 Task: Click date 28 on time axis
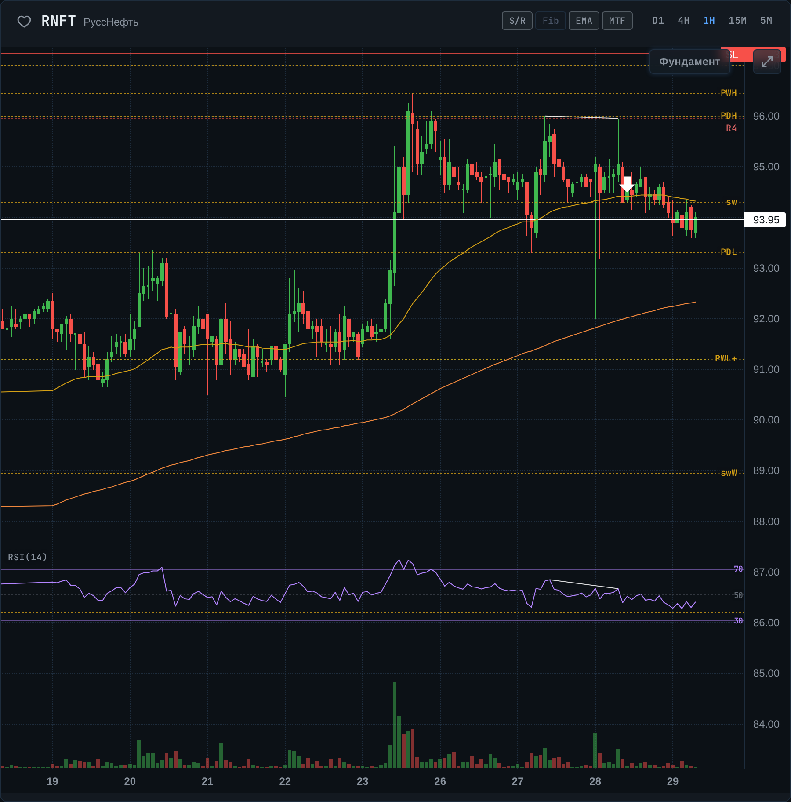point(595,781)
